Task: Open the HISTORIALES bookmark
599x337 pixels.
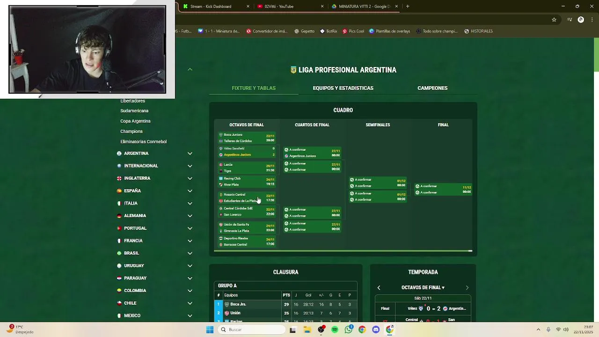Action: point(478,31)
